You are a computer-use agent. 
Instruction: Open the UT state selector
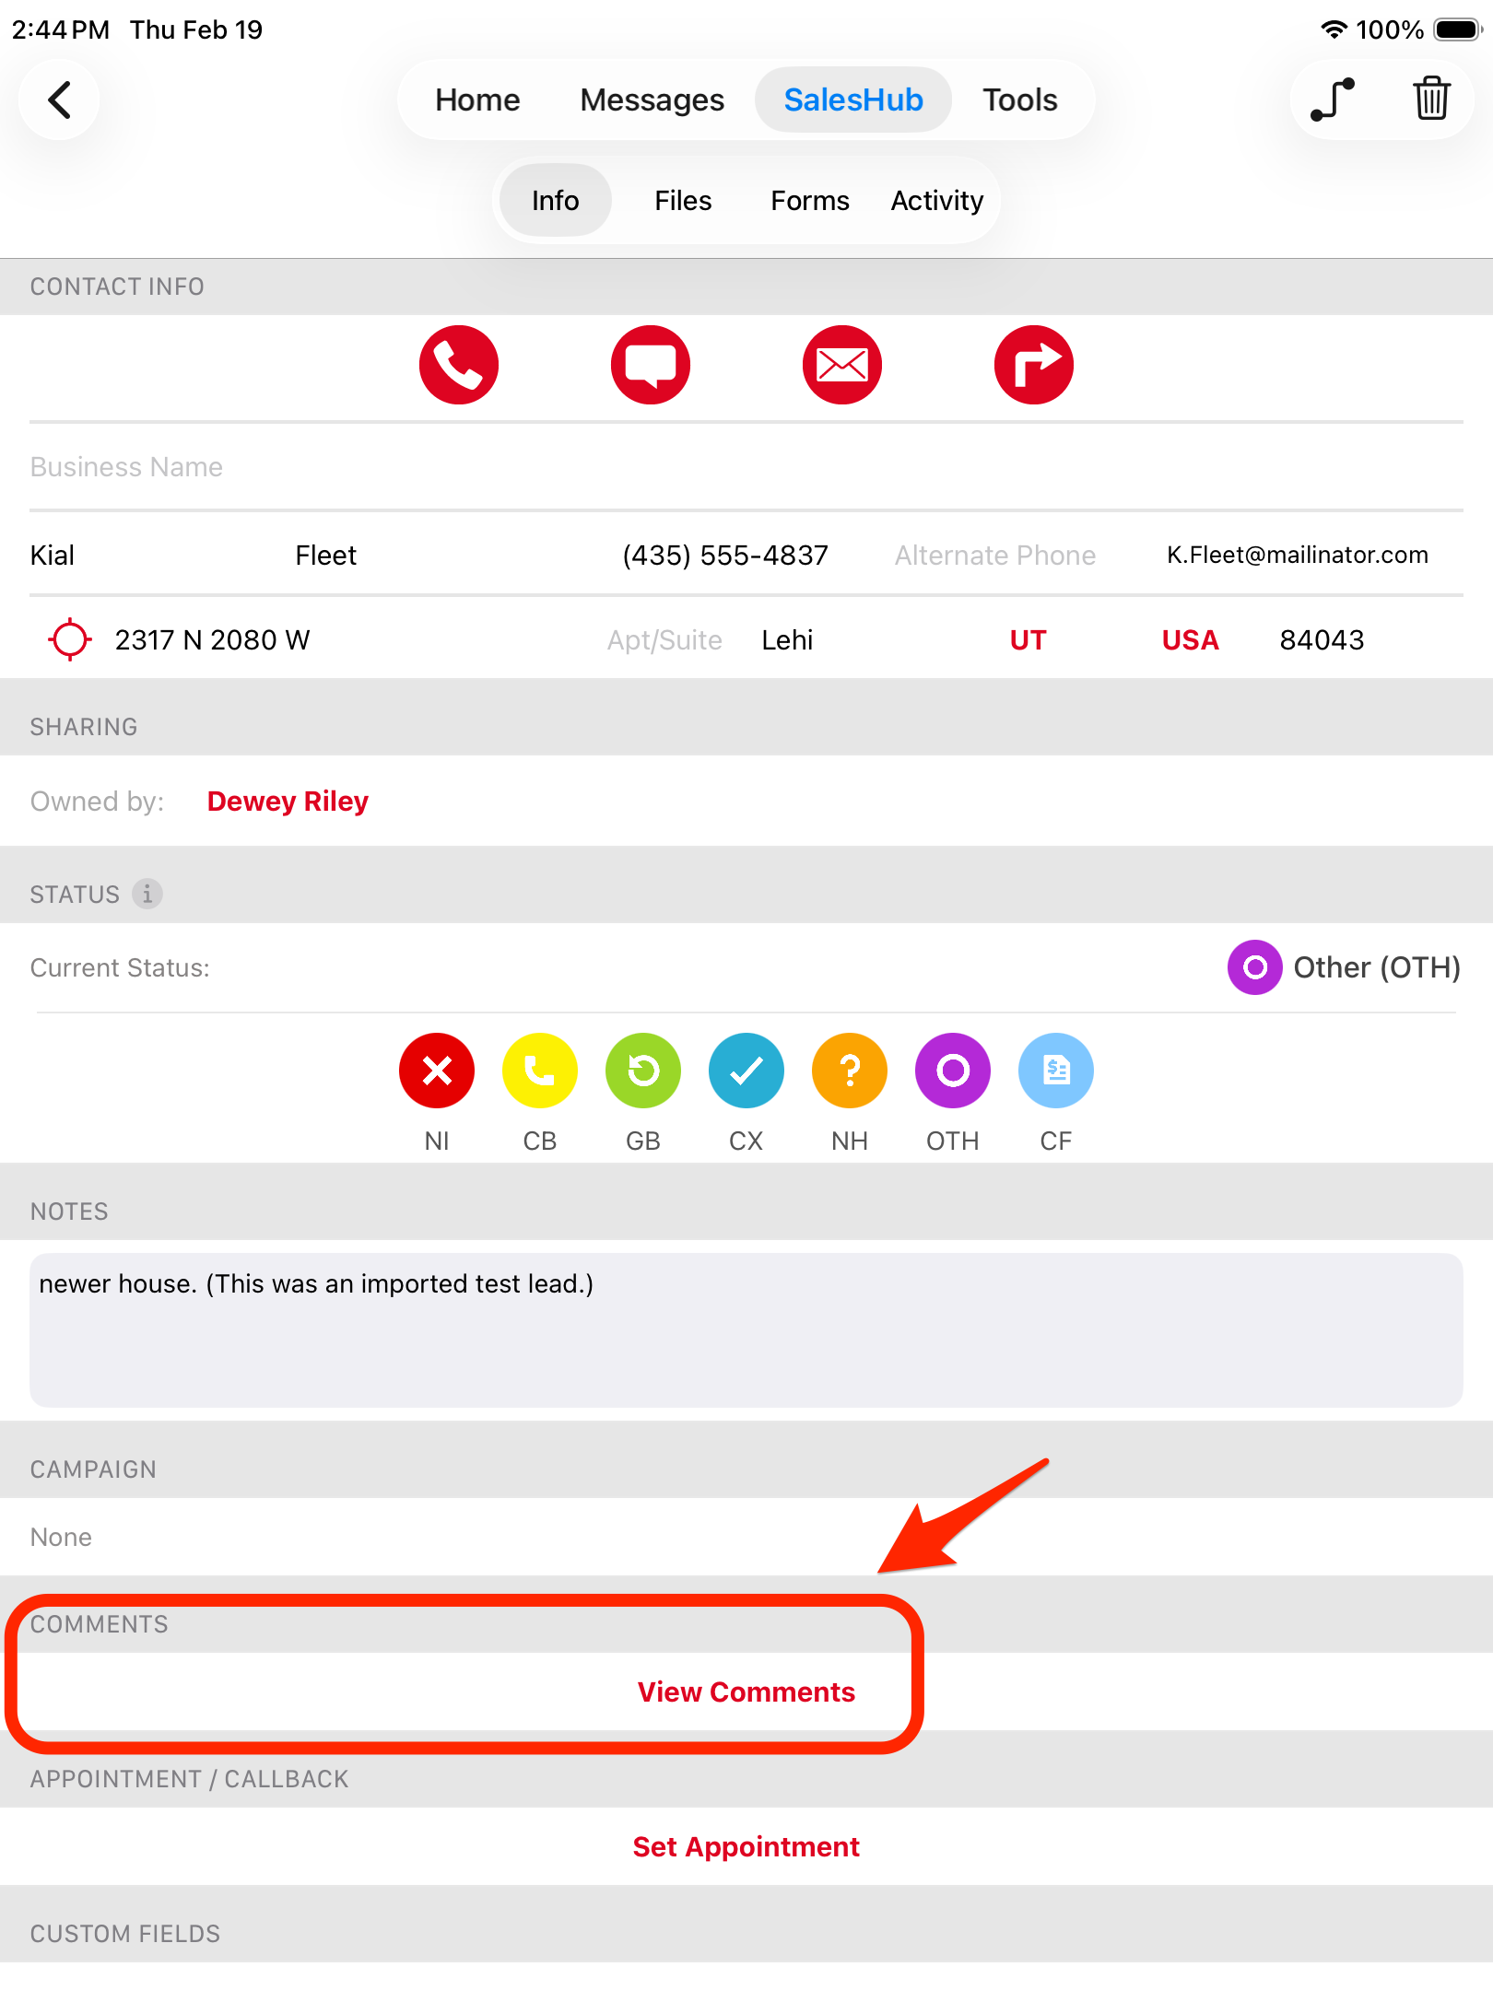click(x=1028, y=640)
